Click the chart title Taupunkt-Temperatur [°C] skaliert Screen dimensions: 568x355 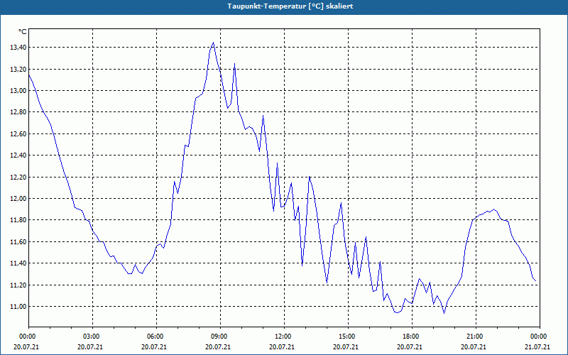(x=290, y=6)
